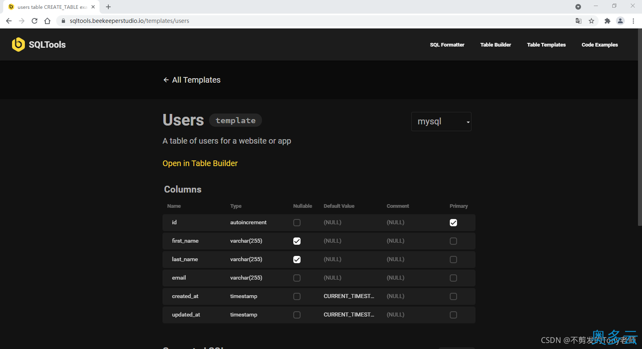Viewport: 642px width, 349px height.
Task: Open the browser home page icon
Action: pos(47,21)
